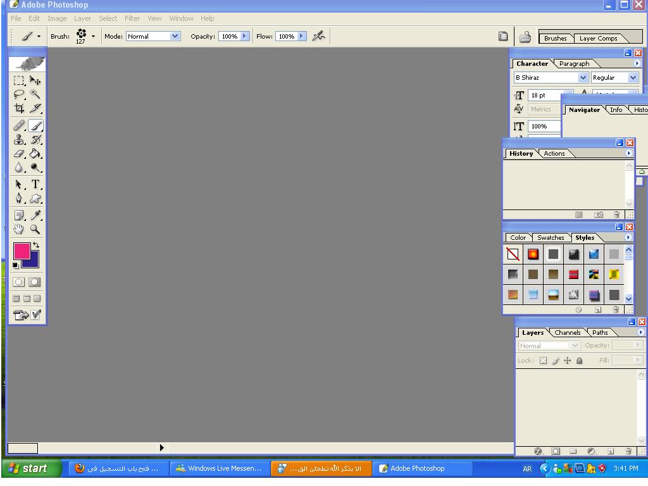Open the Styles palette options menu
This screenshot has height=486, width=648.
pyautogui.click(x=628, y=238)
